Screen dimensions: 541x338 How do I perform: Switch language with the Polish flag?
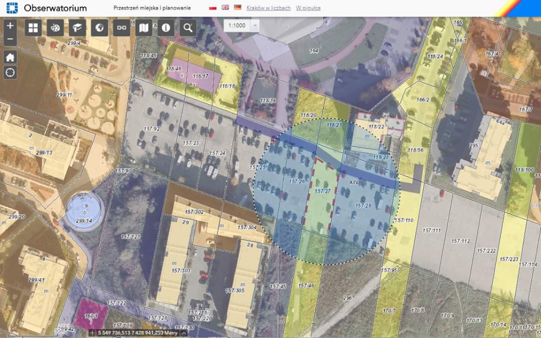click(213, 8)
